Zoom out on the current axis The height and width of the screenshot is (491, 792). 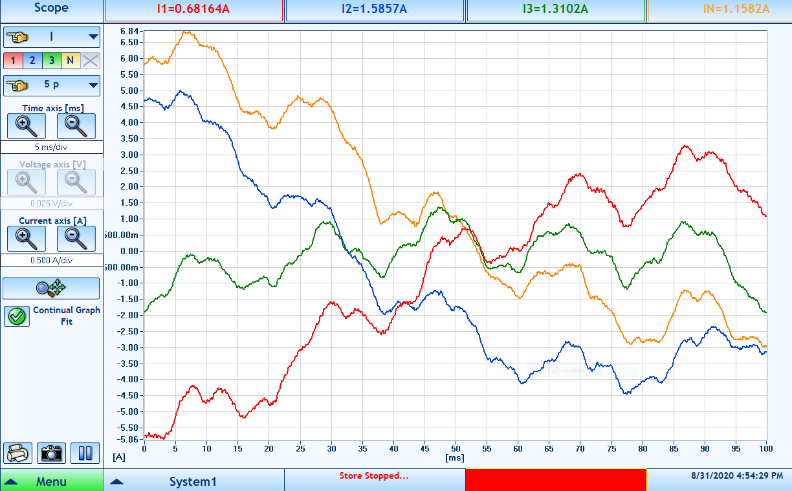[76, 239]
